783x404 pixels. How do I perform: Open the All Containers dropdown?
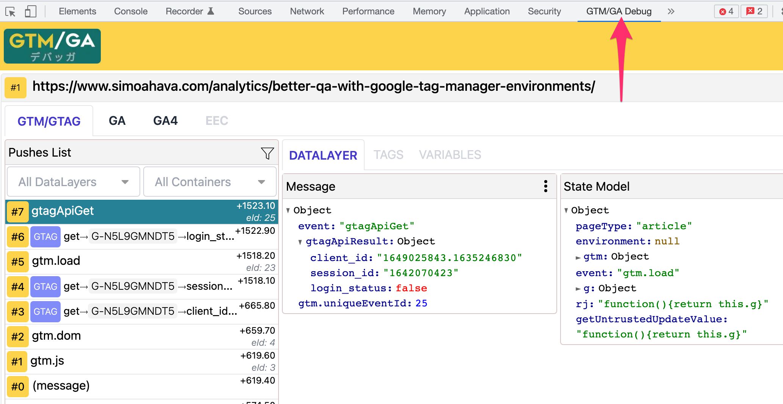pyautogui.click(x=210, y=182)
